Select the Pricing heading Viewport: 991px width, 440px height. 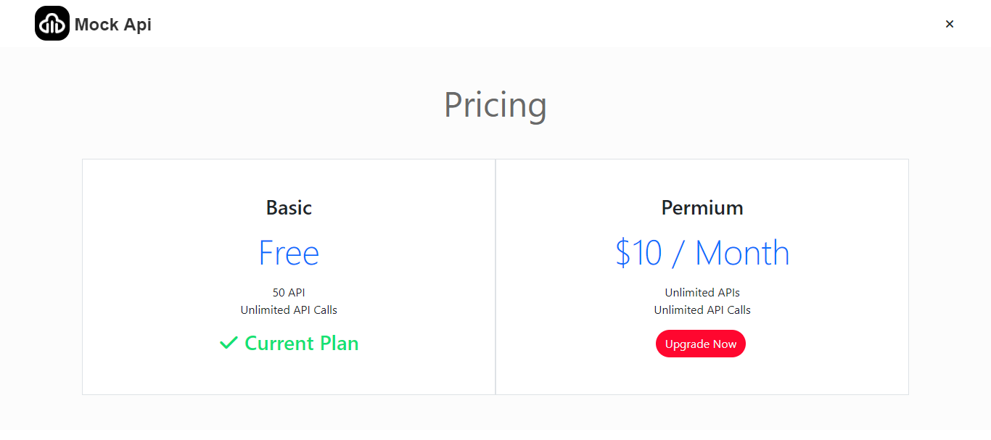coord(495,105)
